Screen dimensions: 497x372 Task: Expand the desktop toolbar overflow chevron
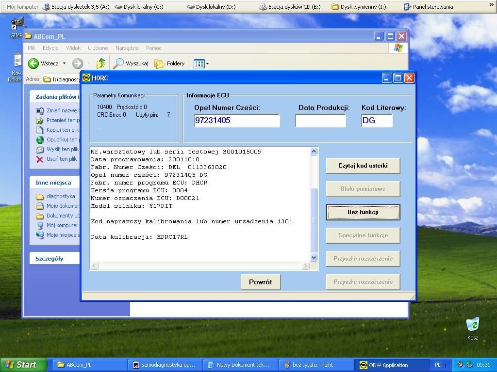point(491,5)
